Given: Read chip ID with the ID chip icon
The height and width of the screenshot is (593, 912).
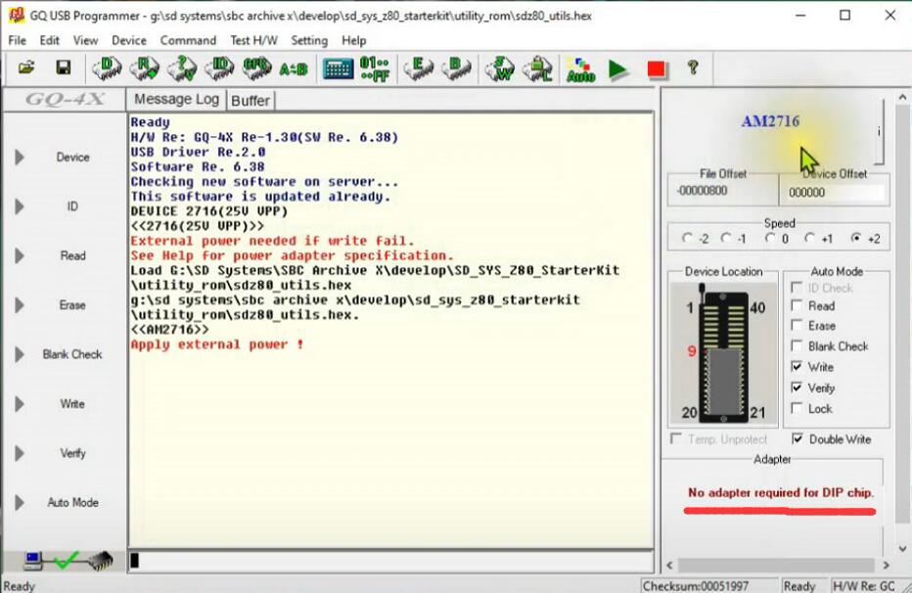Looking at the screenshot, I should tap(219, 68).
